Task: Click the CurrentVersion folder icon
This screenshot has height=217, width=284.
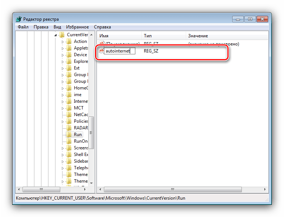Action: [62, 35]
